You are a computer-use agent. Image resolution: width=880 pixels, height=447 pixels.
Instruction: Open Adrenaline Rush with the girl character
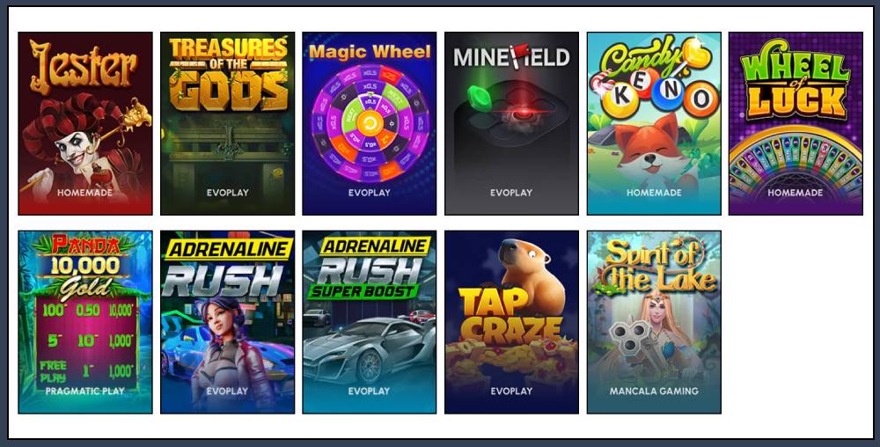coord(227,322)
